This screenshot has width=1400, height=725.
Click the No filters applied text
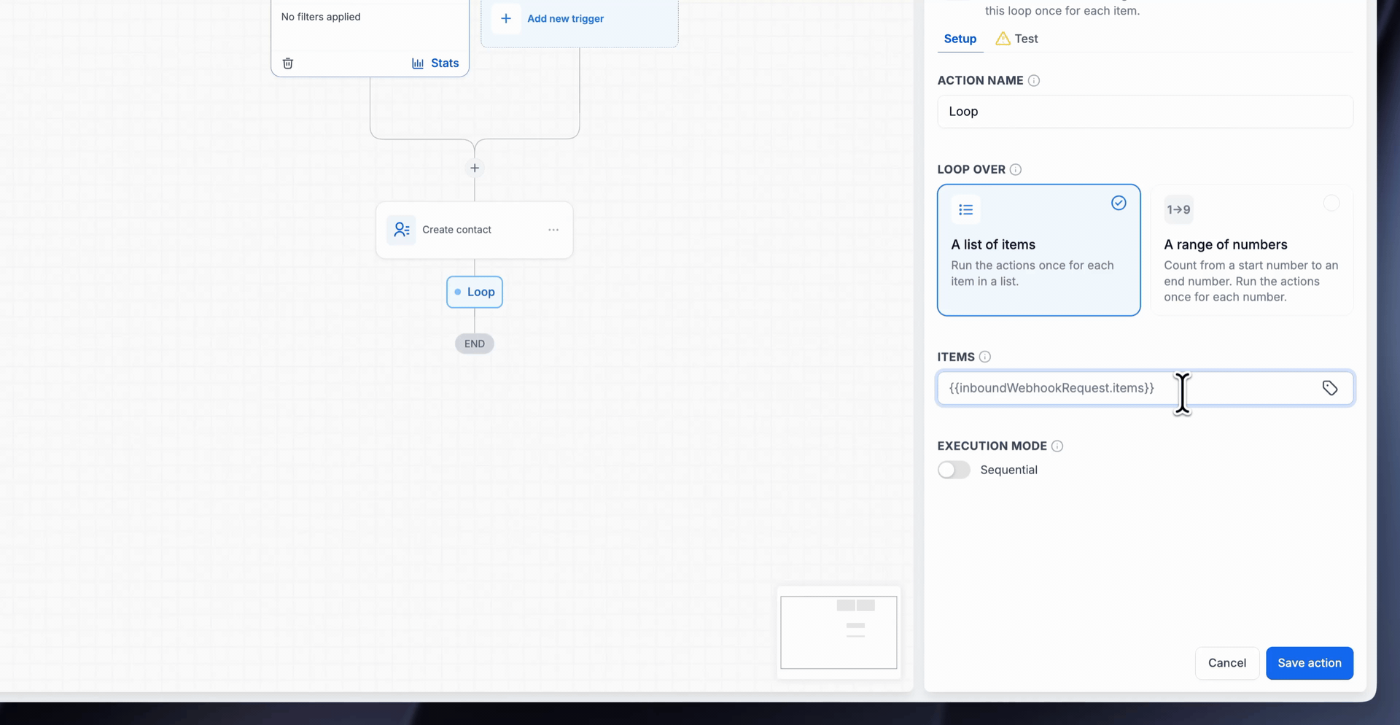[321, 17]
